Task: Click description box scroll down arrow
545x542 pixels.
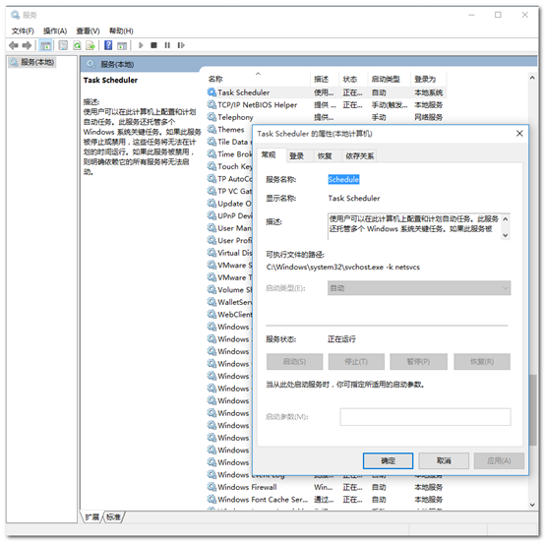Action: click(x=506, y=235)
